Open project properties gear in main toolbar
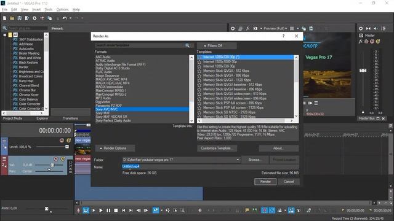Screen dimensions: 394x221 pyautogui.click(x=34, y=18)
